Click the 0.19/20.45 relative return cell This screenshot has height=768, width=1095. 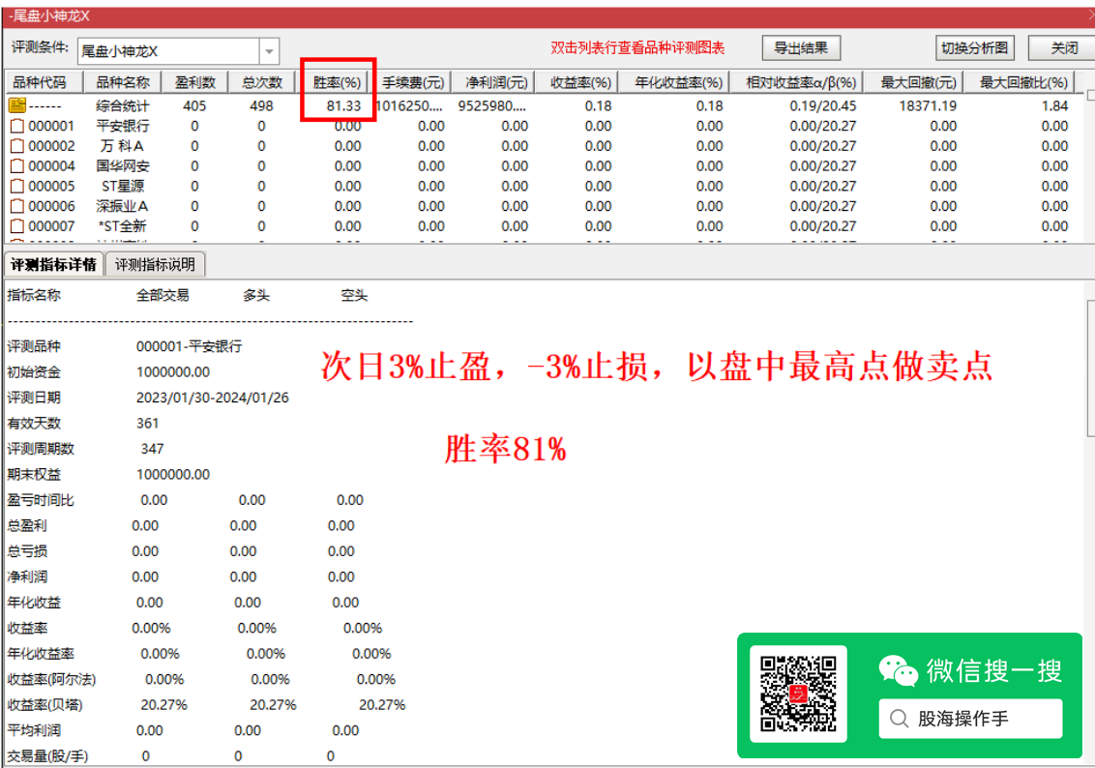point(822,106)
